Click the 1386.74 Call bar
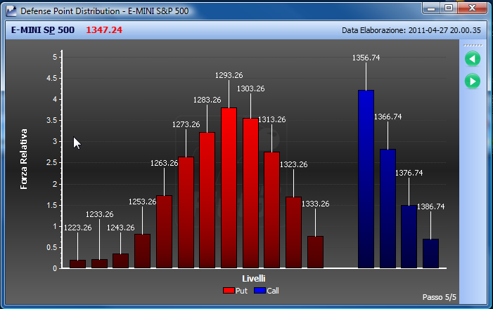 (x=430, y=254)
